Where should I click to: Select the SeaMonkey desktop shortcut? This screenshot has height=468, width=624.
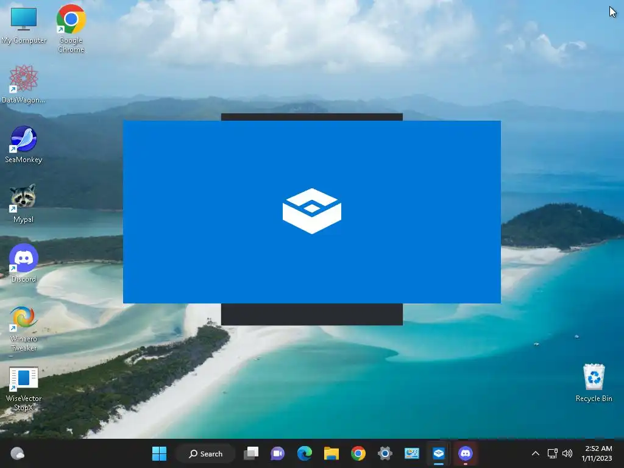pos(24,144)
